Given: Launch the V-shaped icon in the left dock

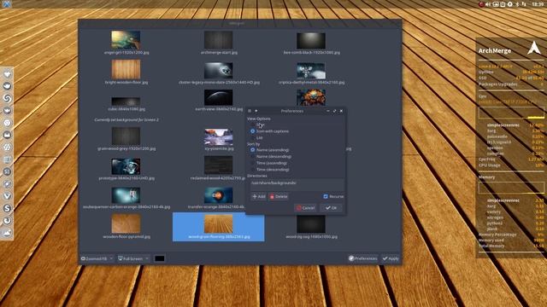Looking at the screenshot, I should point(7,196).
